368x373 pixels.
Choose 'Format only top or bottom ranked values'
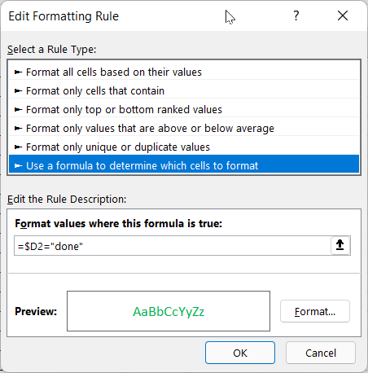(x=184, y=110)
